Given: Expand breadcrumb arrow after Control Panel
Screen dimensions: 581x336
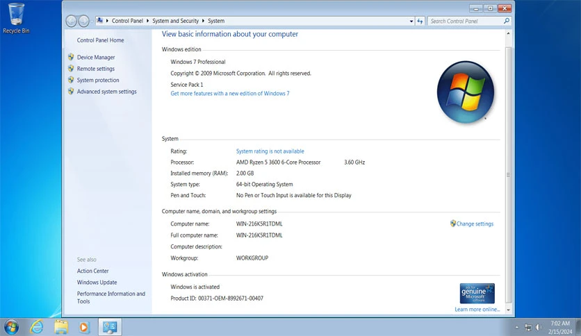Looking at the screenshot, I should coord(148,21).
